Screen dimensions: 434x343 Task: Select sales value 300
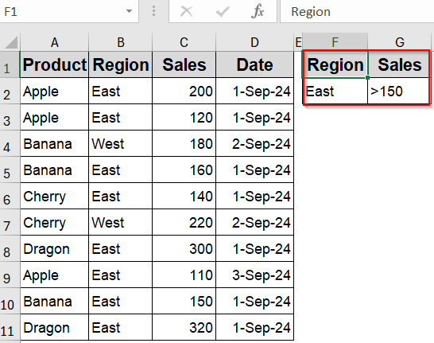tap(184, 248)
